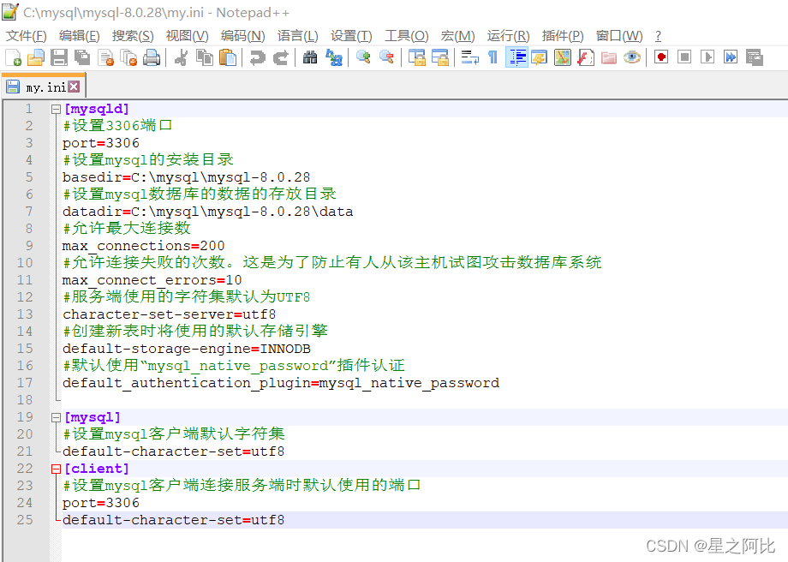Open the ? help menu
The width and height of the screenshot is (788, 562).
click(x=659, y=36)
